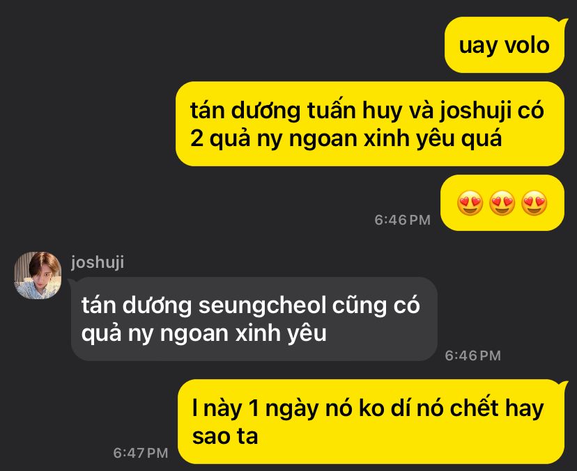Tap the 6:46 PM timestamp beside gray bubble

(x=473, y=356)
